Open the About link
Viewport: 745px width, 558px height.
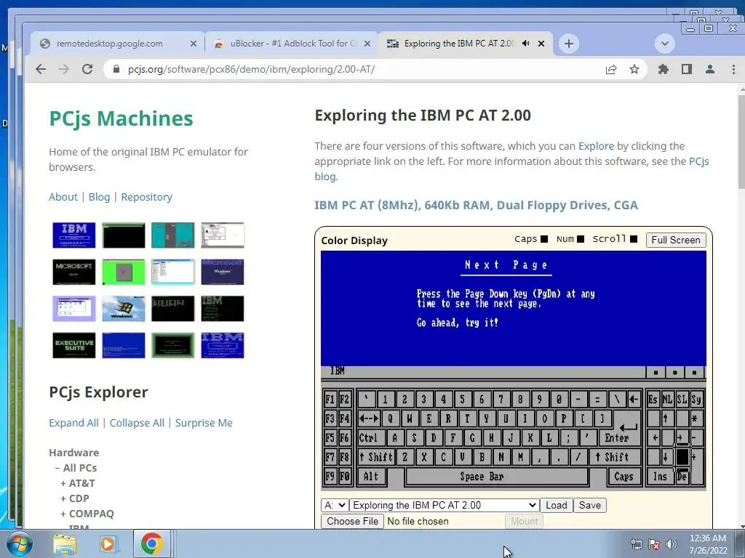click(63, 197)
